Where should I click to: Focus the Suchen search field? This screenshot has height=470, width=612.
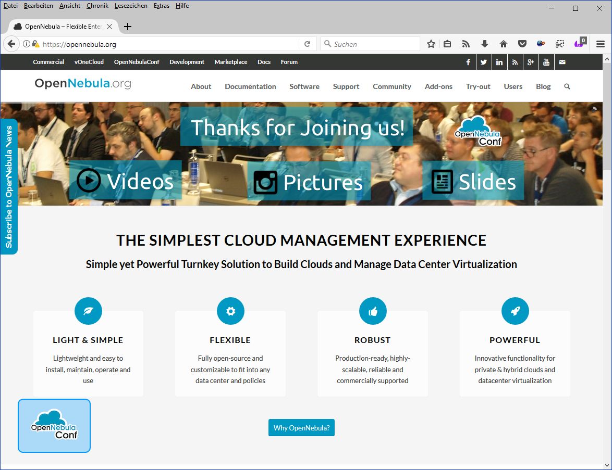click(370, 44)
